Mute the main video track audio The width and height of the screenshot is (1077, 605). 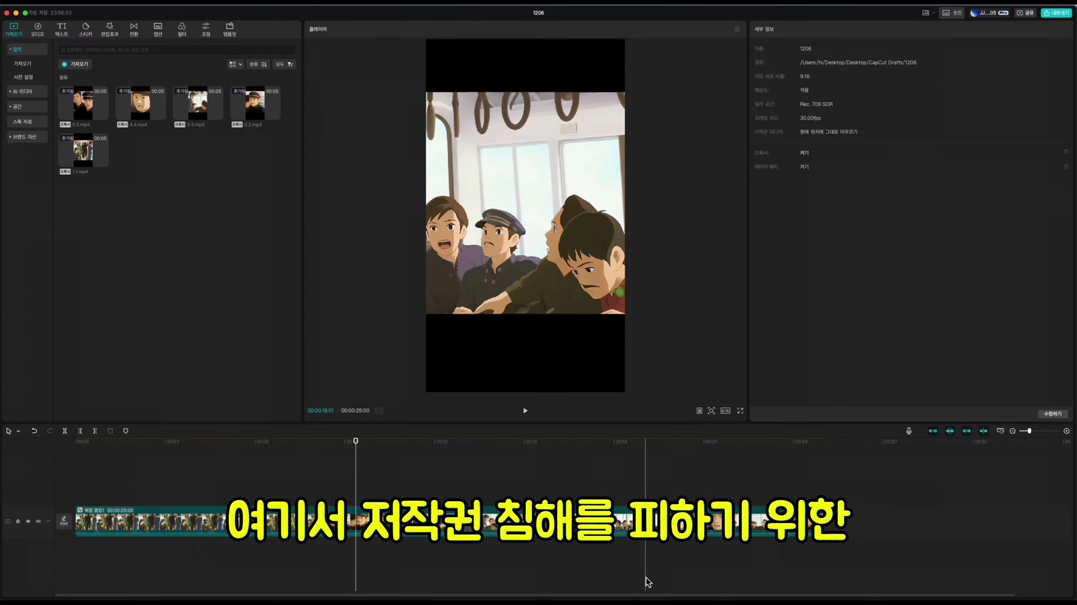pyautogui.click(x=38, y=521)
